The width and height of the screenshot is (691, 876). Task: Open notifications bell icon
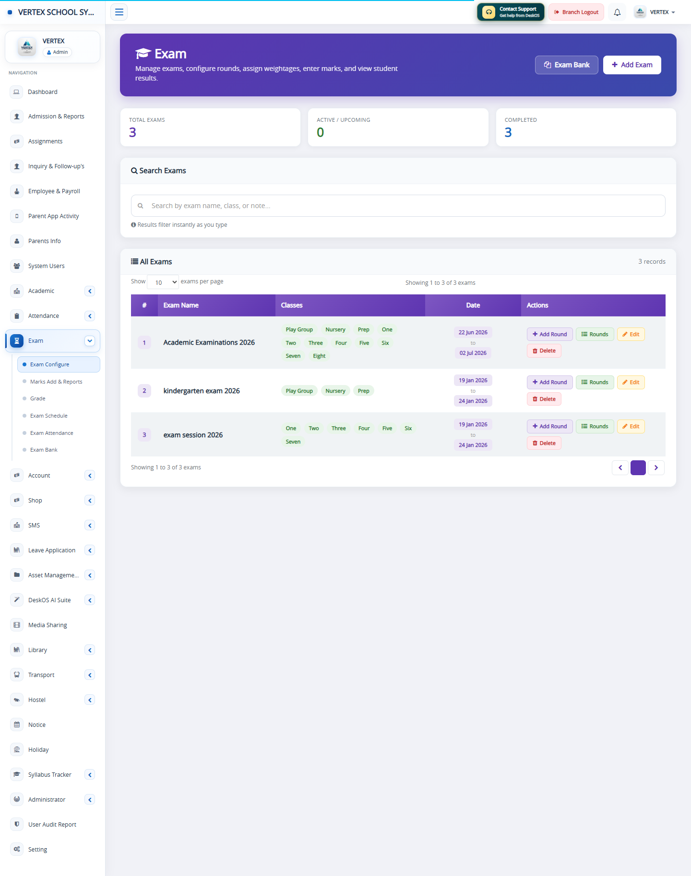tap(617, 12)
